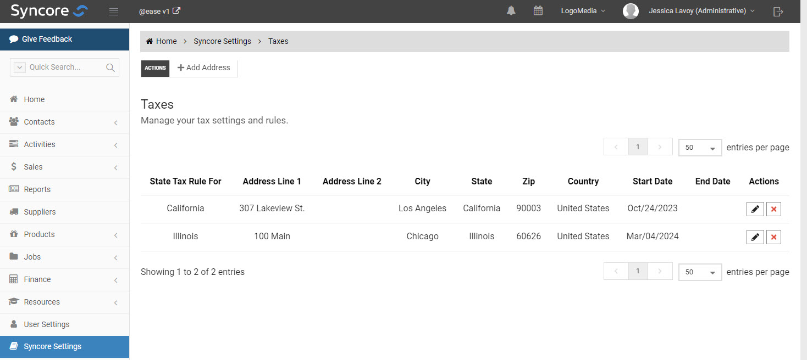Click the Mar/04/2024 start date
The width and height of the screenshot is (807, 360).
[x=653, y=237]
